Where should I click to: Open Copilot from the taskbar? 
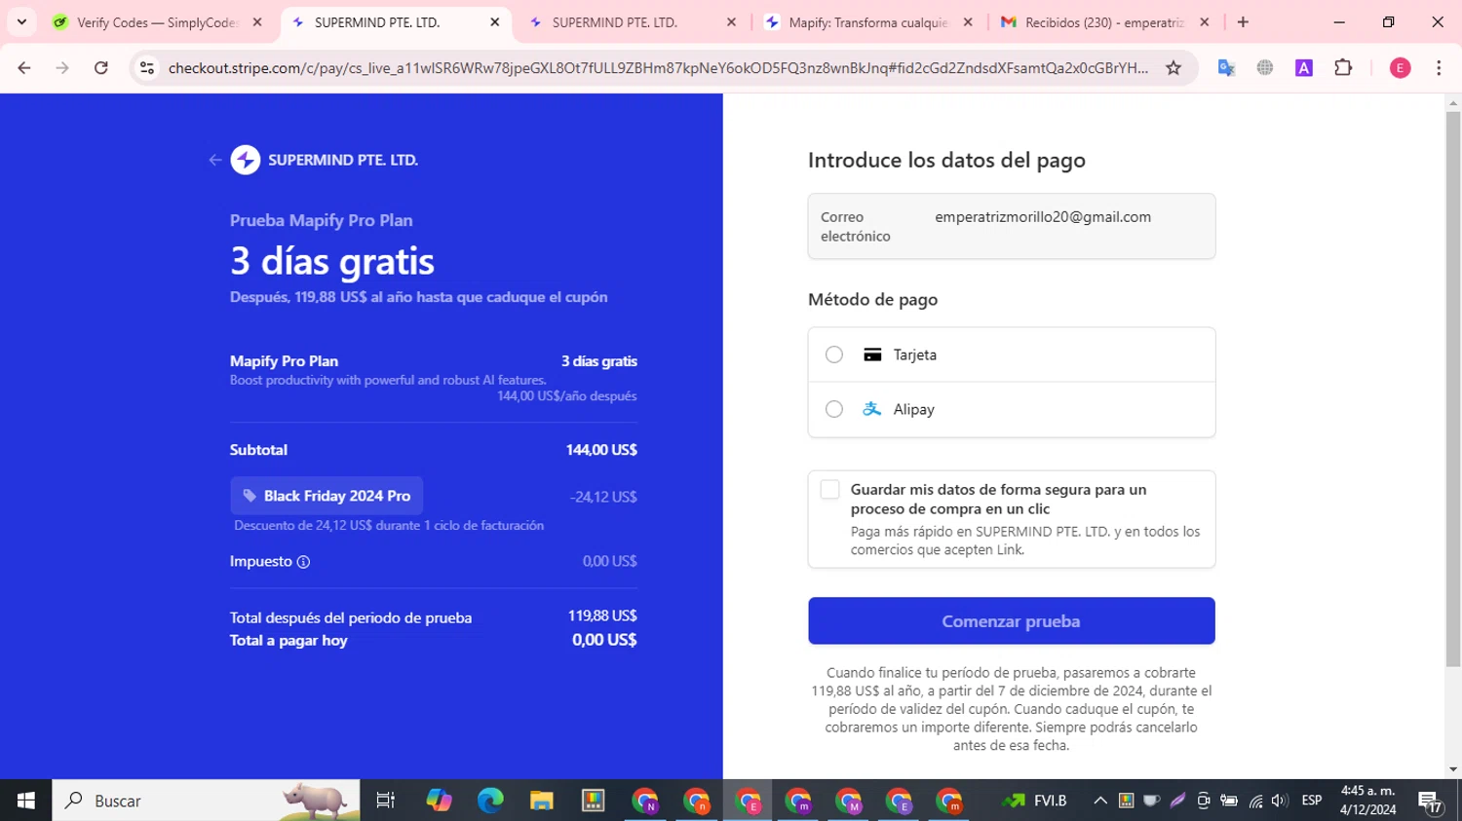click(440, 801)
